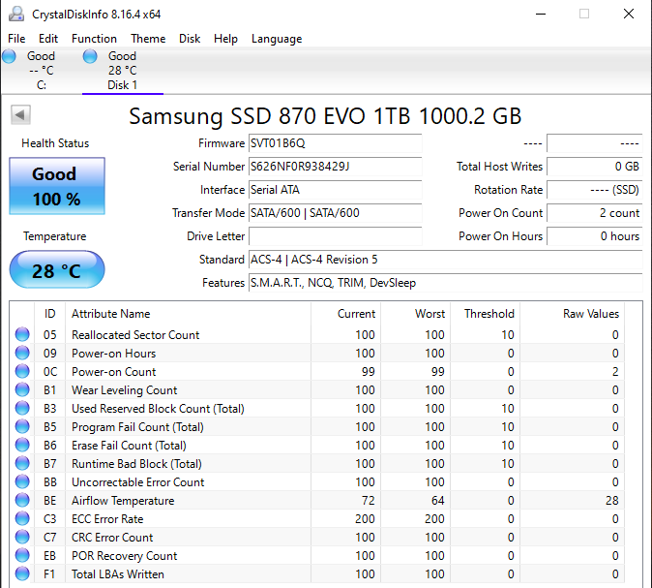Select the Airflow Temperature attribute name
This screenshot has width=652, height=588.
[123, 501]
